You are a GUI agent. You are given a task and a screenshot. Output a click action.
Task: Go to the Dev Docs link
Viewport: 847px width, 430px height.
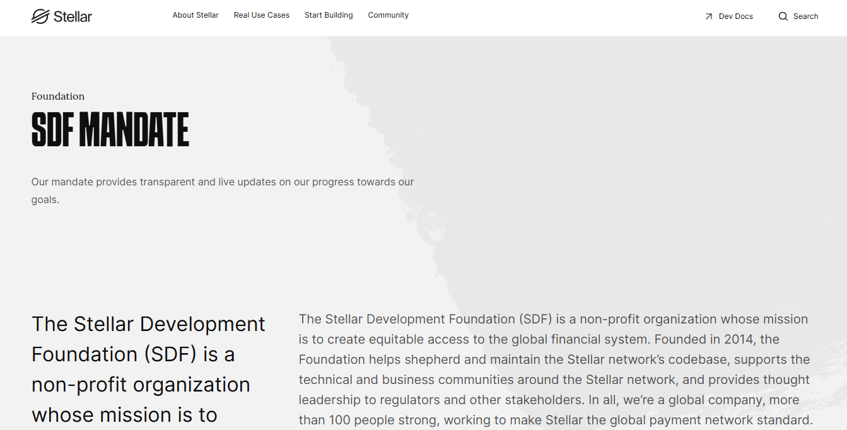tap(735, 16)
